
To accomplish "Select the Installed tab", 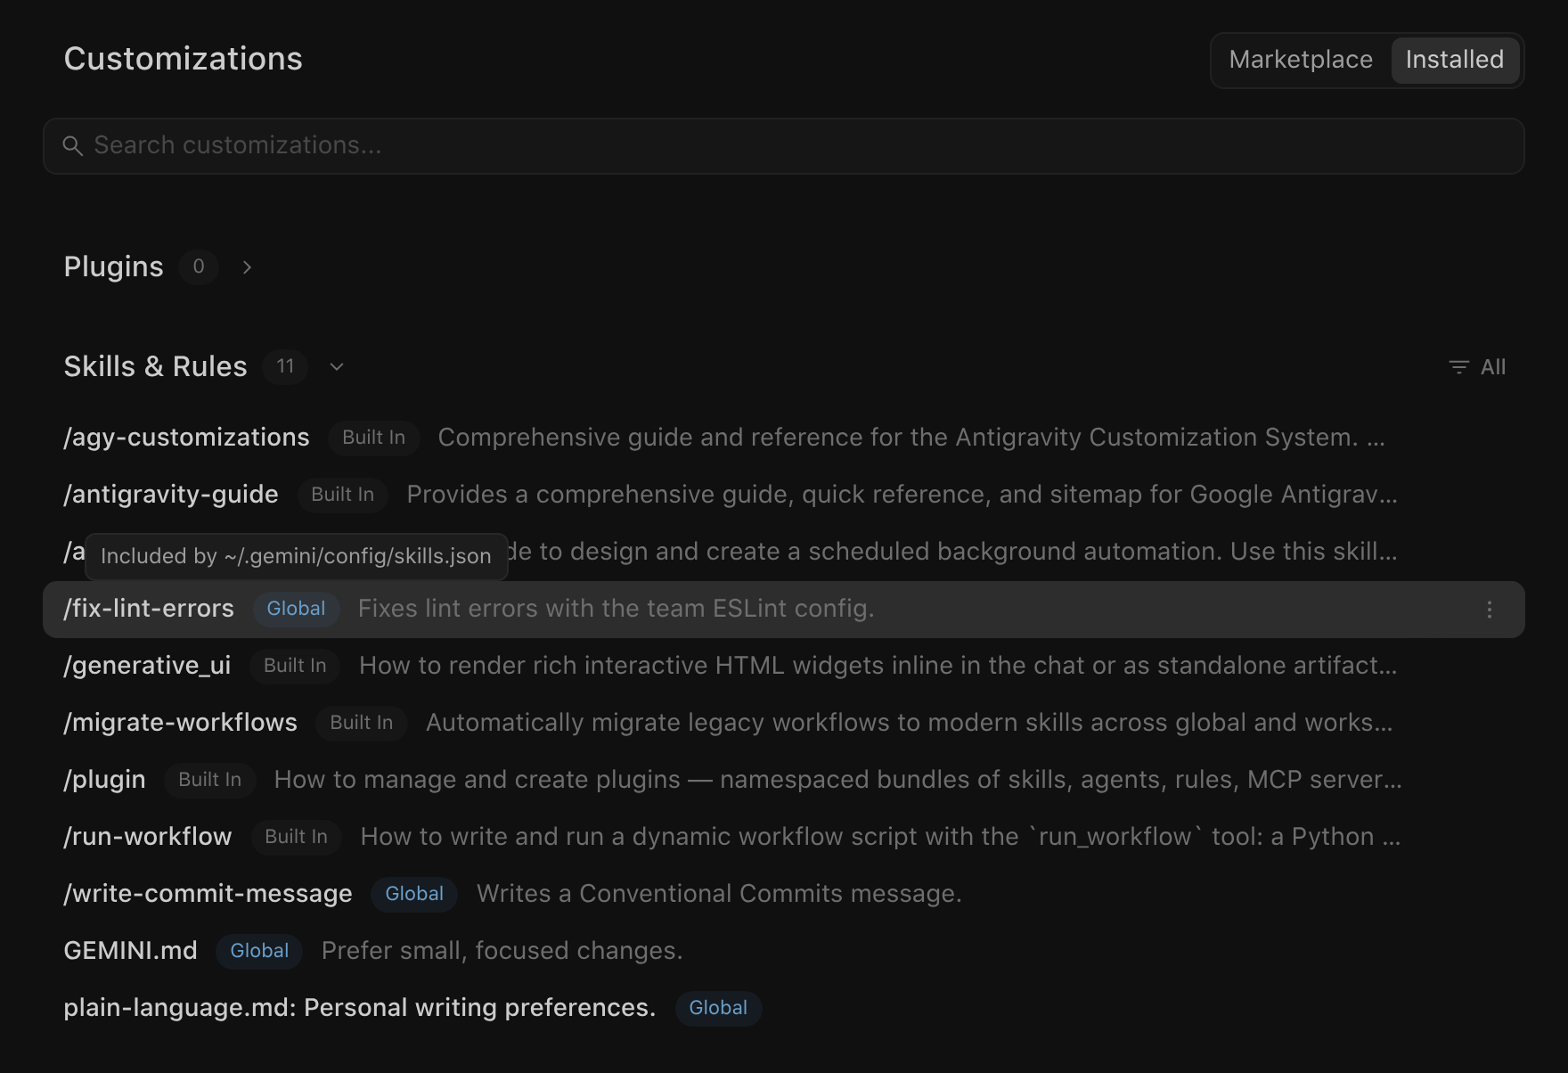I will (1455, 60).
